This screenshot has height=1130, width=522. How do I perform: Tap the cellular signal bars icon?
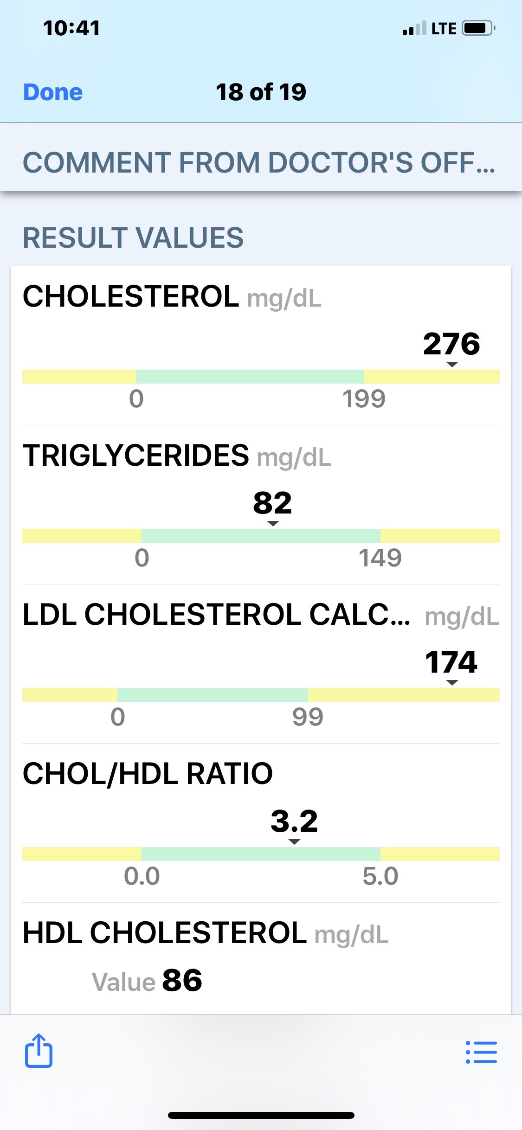(x=414, y=29)
